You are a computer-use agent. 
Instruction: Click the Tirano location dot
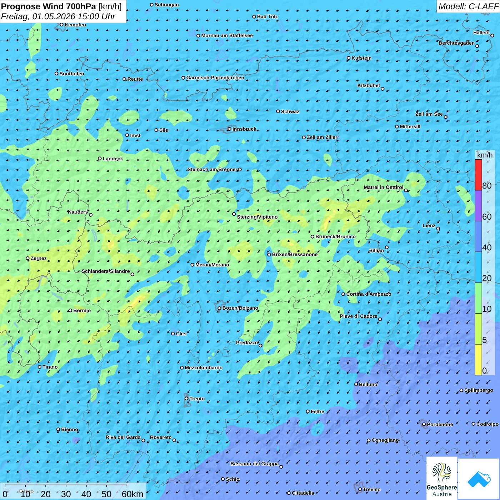pyautogui.click(x=40, y=367)
